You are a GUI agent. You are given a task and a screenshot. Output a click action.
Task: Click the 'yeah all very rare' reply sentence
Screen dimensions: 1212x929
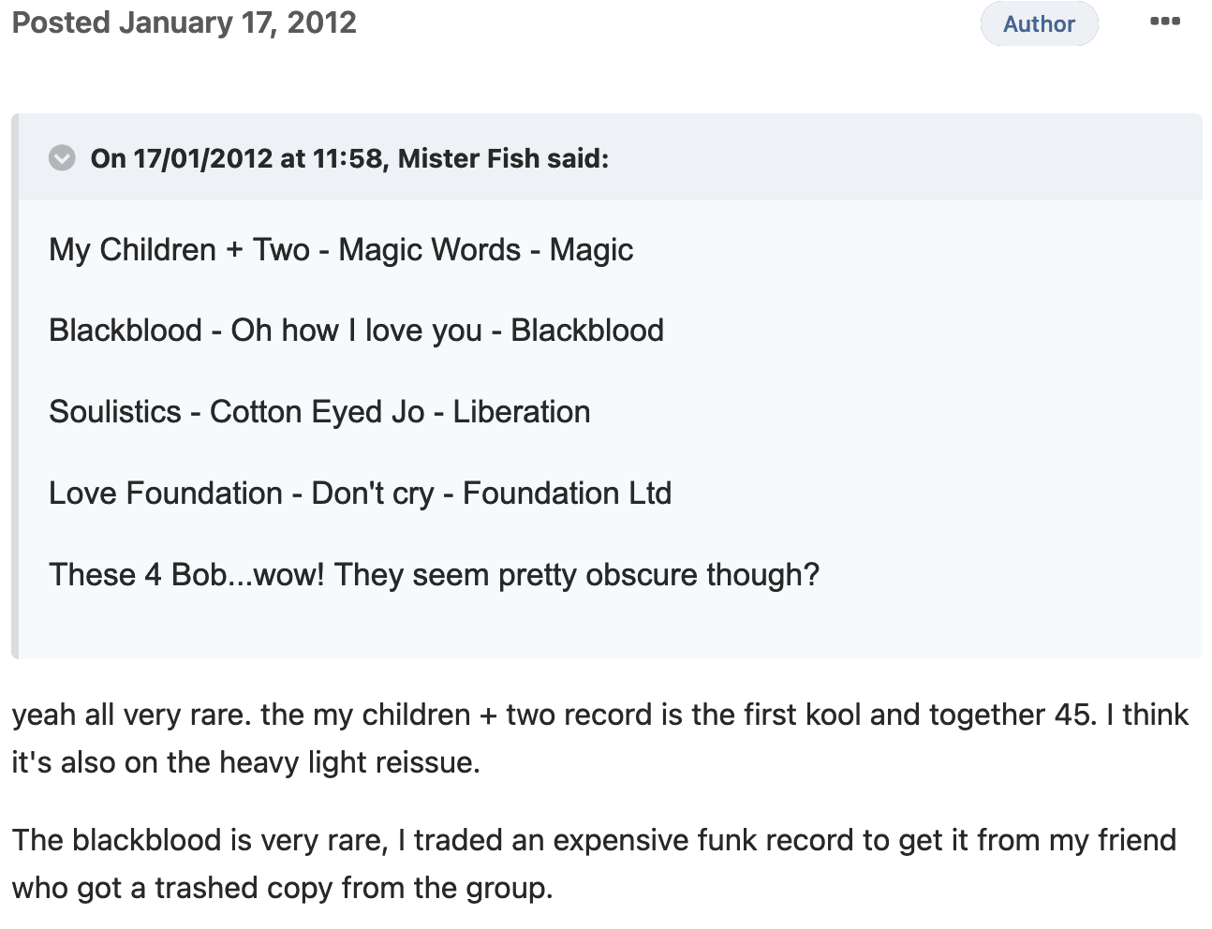(132, 715)
